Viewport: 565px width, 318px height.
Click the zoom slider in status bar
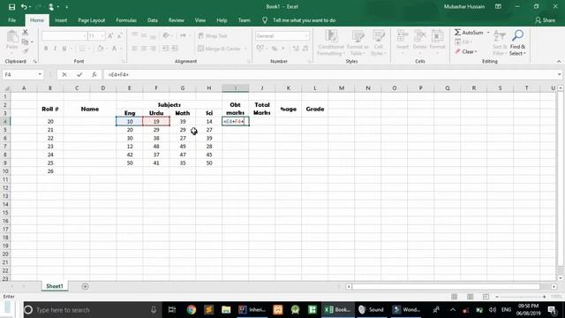tap(521, 297)
